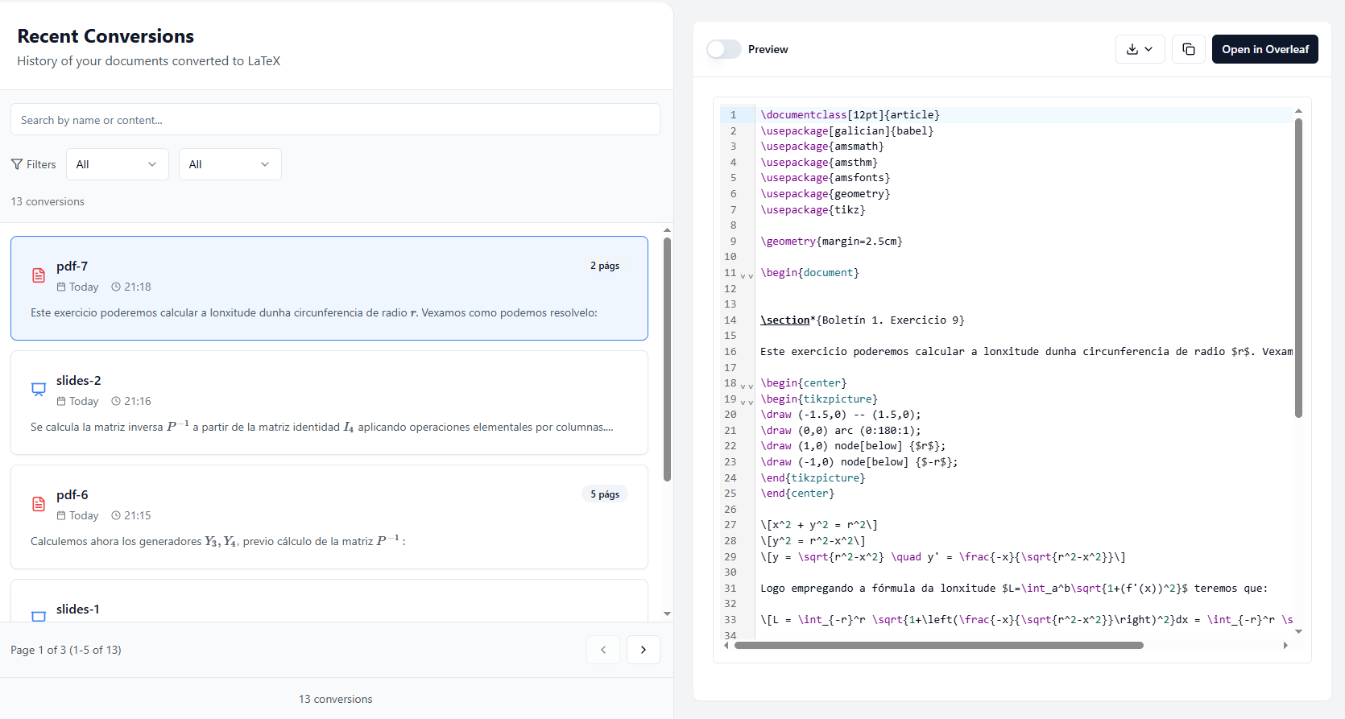Click the right arrow of the code horizontal scrollbar
This screenshot has width=1345, height=719.
[x=1285, y=645]
